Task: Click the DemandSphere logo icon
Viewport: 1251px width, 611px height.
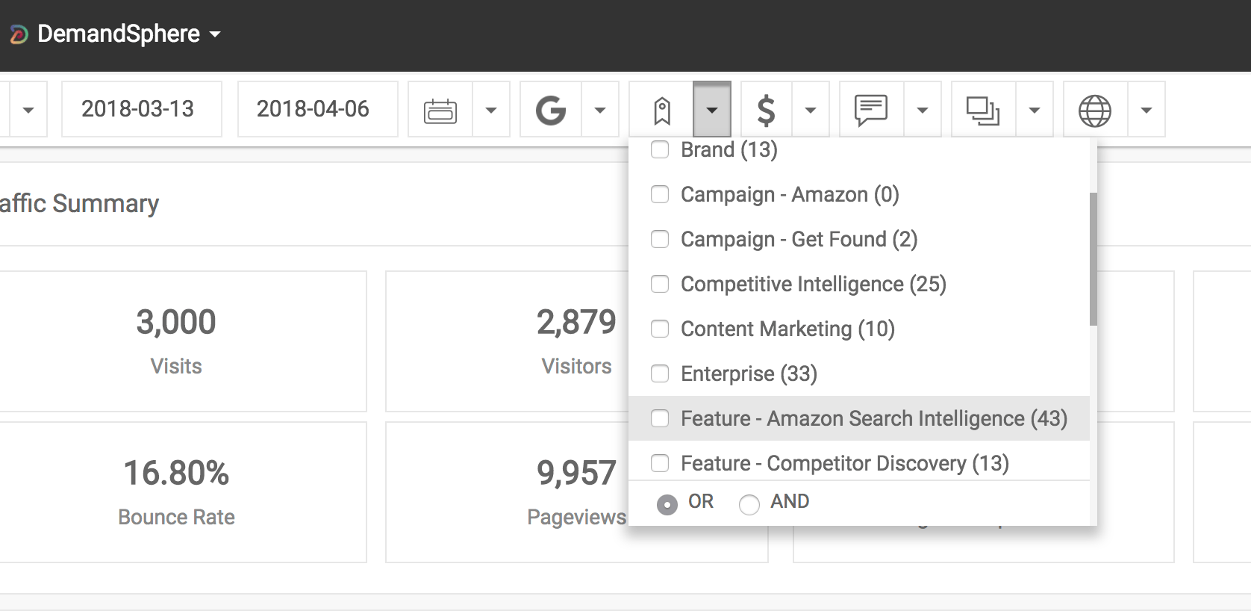Action: (x=19, y=34)
